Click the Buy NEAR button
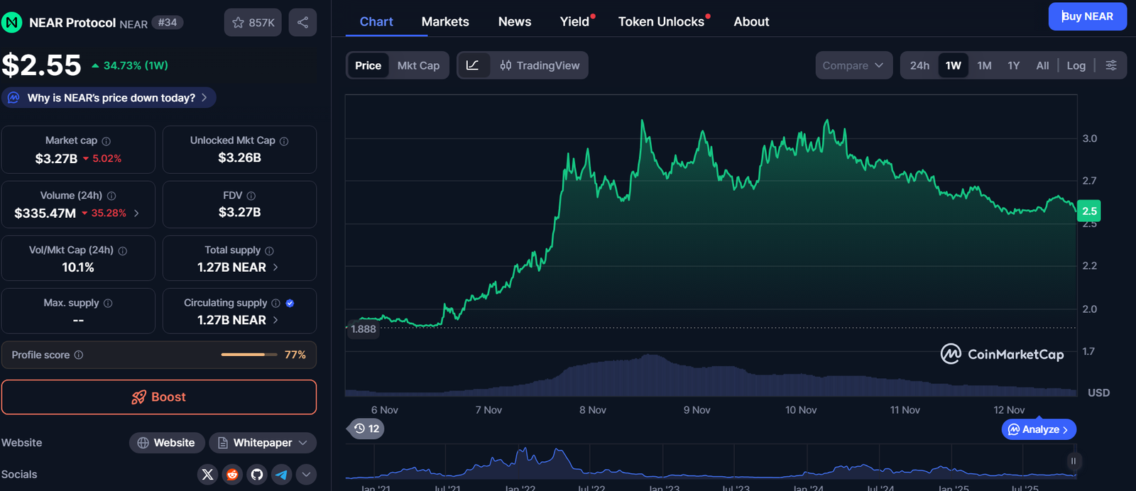This screenshot has width=1136, height=491. (x=1087, y=16)
